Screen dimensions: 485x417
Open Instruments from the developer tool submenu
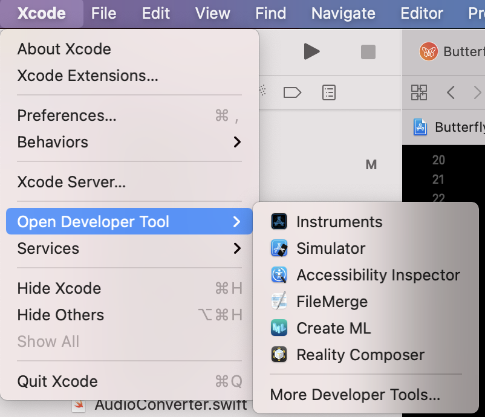366,222
